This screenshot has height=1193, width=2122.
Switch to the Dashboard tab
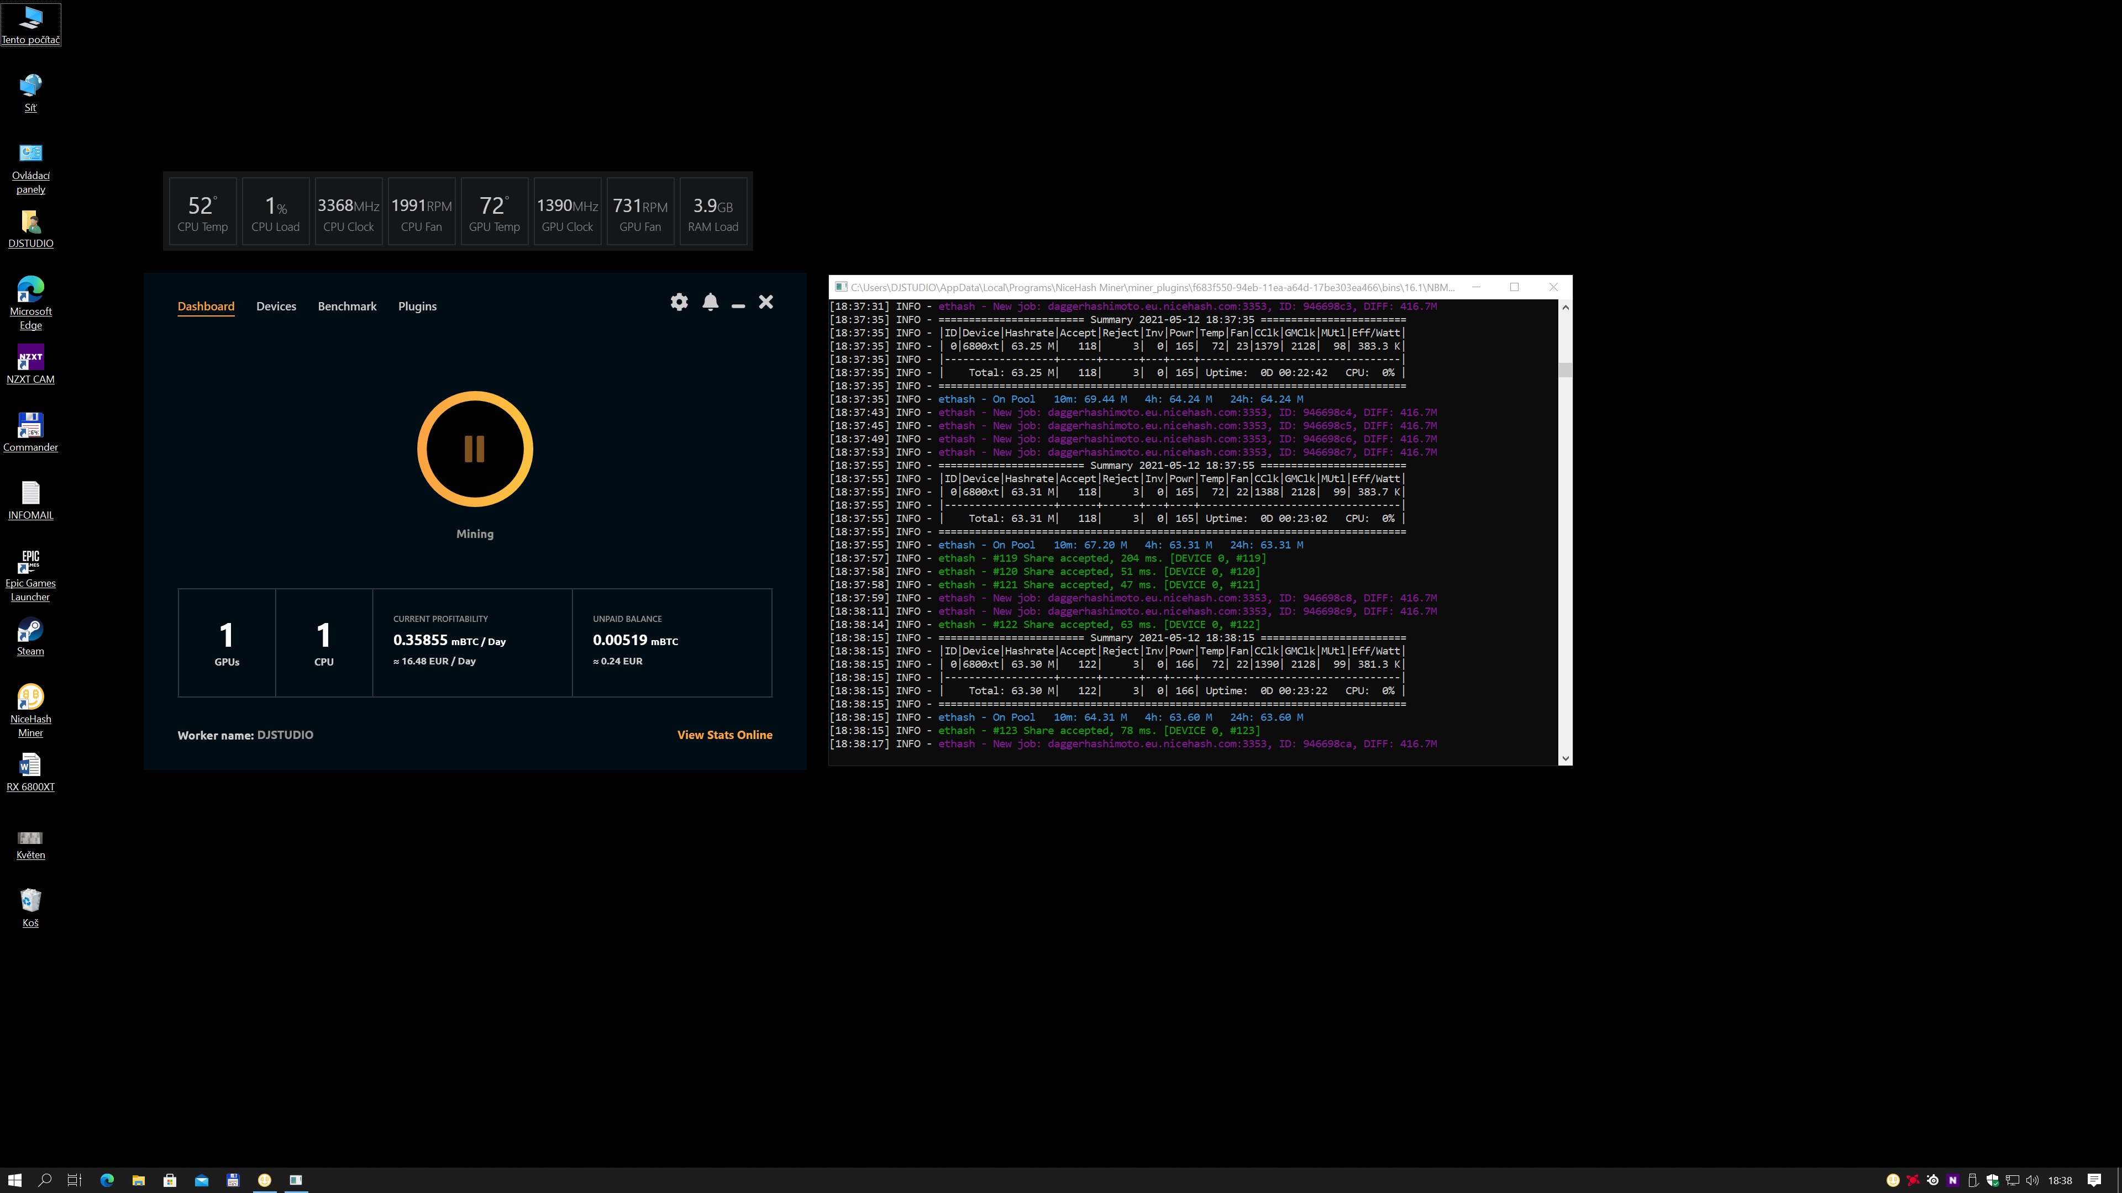tap(206, 307)
